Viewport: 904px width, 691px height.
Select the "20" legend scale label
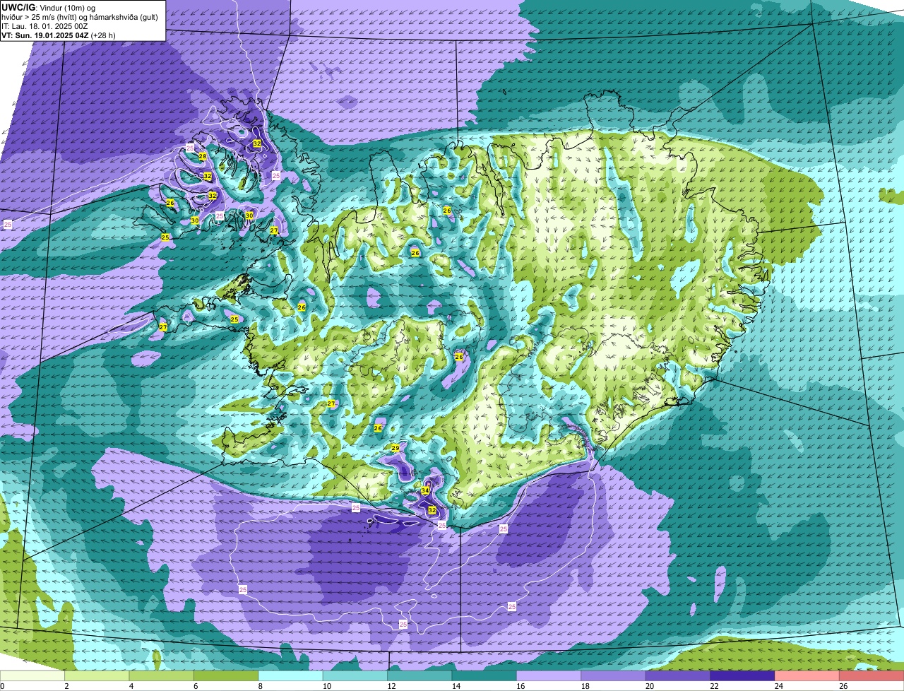[648, 686]
